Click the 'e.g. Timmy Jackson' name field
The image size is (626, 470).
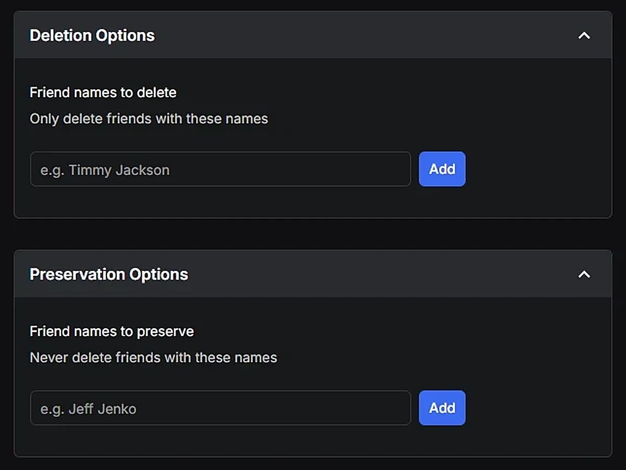(x=220, y=169)
